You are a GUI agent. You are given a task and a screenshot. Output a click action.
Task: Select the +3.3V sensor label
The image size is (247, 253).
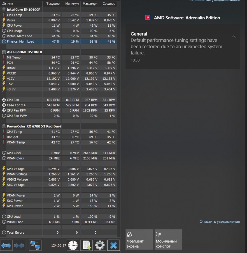coord(11,89)
